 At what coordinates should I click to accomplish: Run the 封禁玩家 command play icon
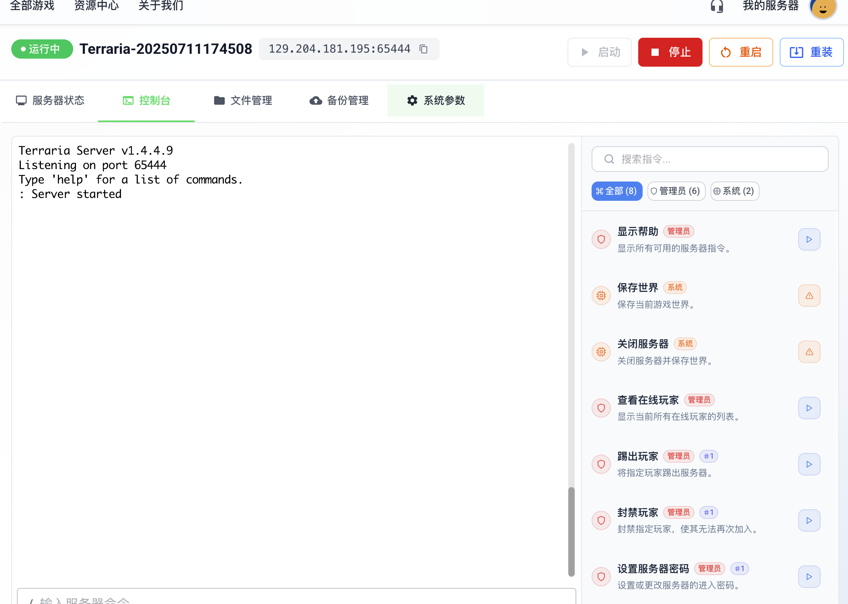point(809,520)
